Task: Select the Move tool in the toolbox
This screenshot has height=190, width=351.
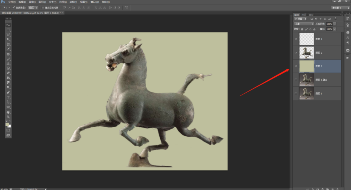Action: [x=8, y=25]
